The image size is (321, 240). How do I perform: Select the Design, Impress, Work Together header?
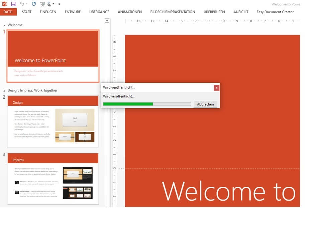tap(32, 90)
